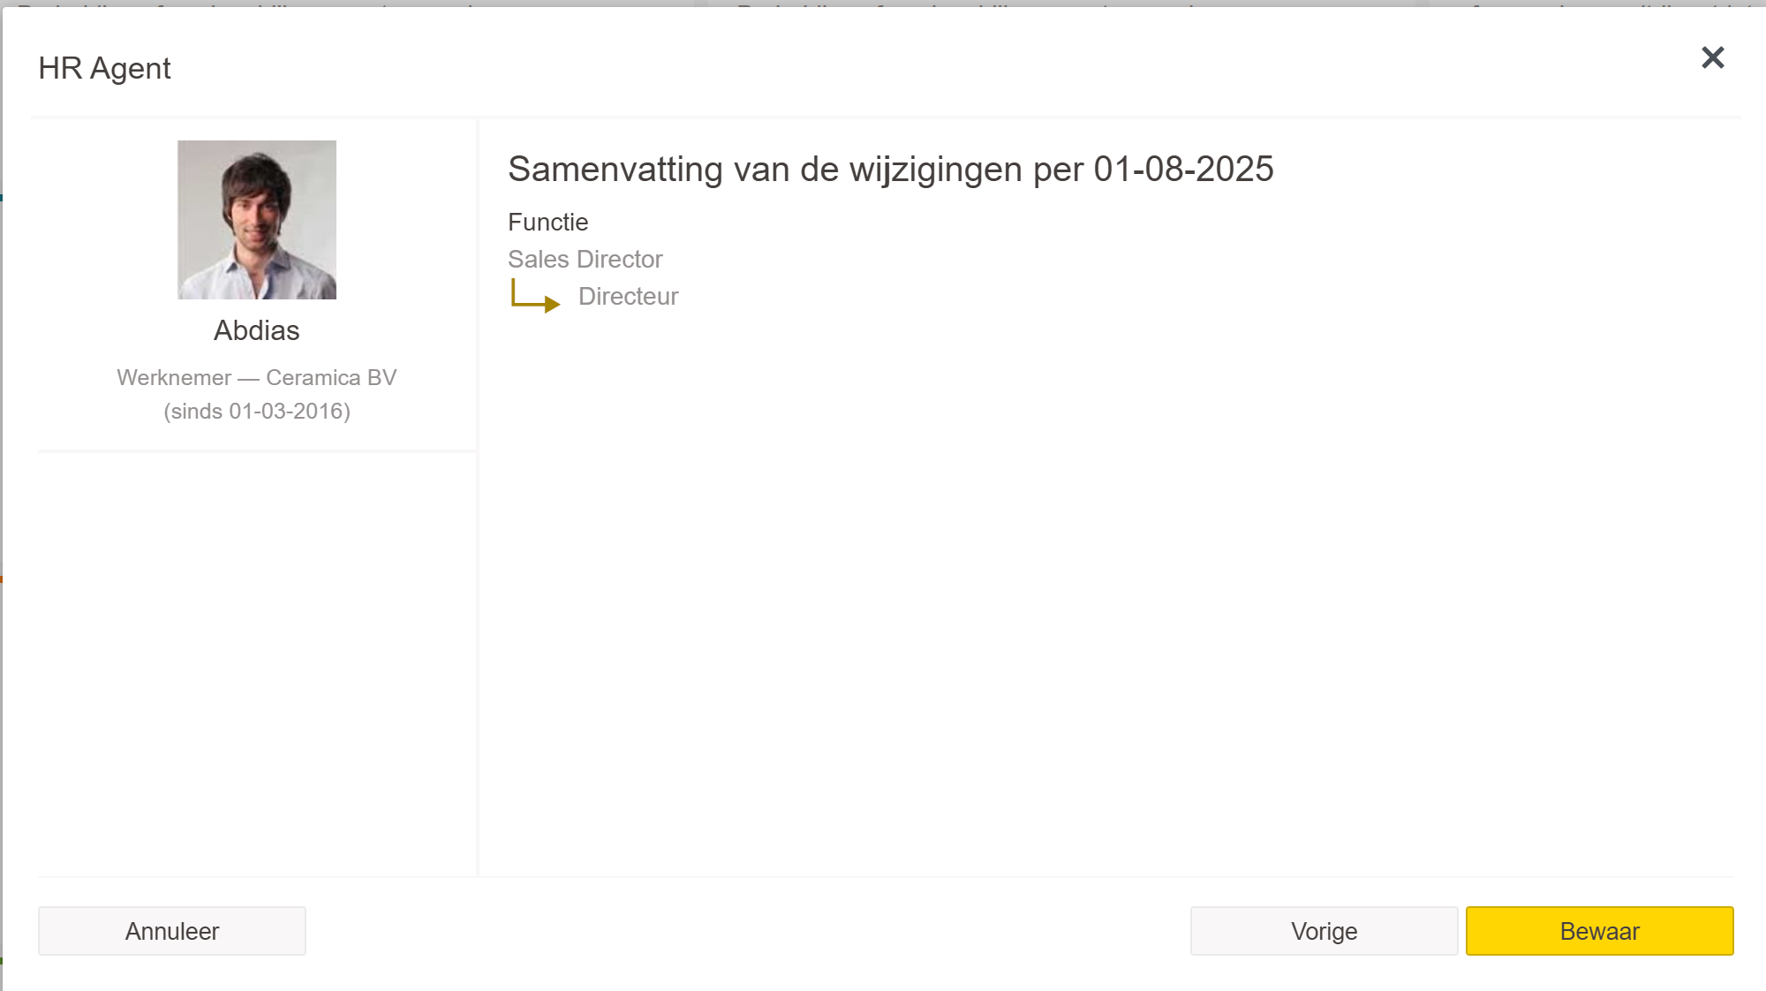Click the word sinds under the employee name

pyautogui.click(x=196, y=411)
